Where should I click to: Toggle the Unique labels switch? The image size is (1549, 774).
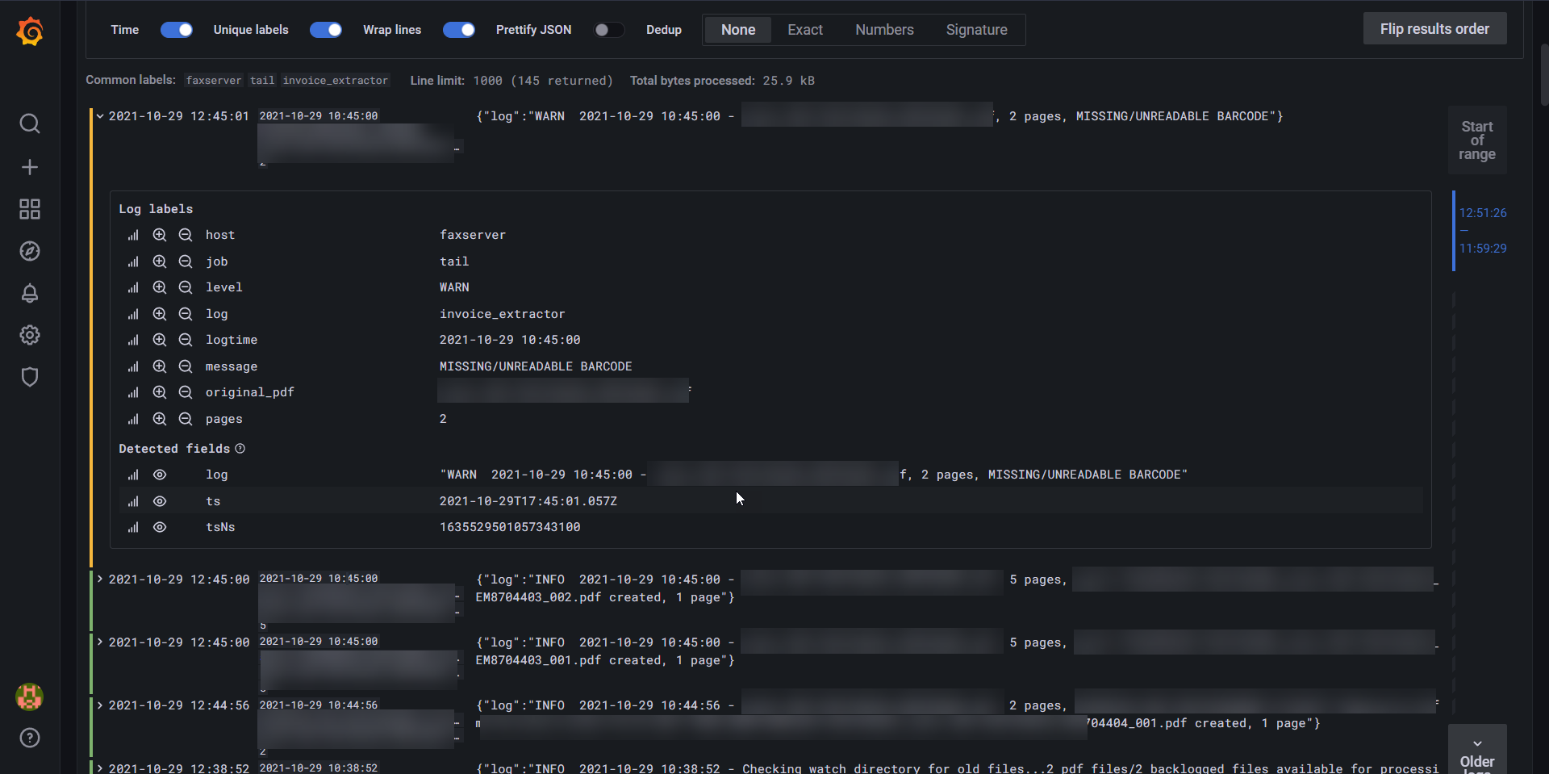[x=326, y=30]
